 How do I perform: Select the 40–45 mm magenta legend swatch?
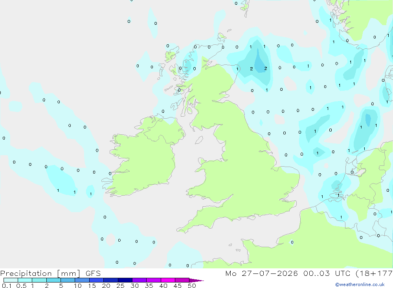(168, 280)
